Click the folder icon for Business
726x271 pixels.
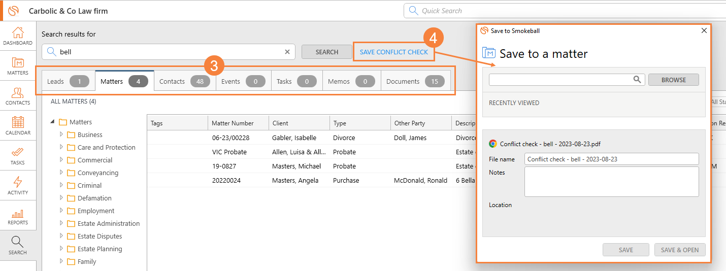coord(71,134)
